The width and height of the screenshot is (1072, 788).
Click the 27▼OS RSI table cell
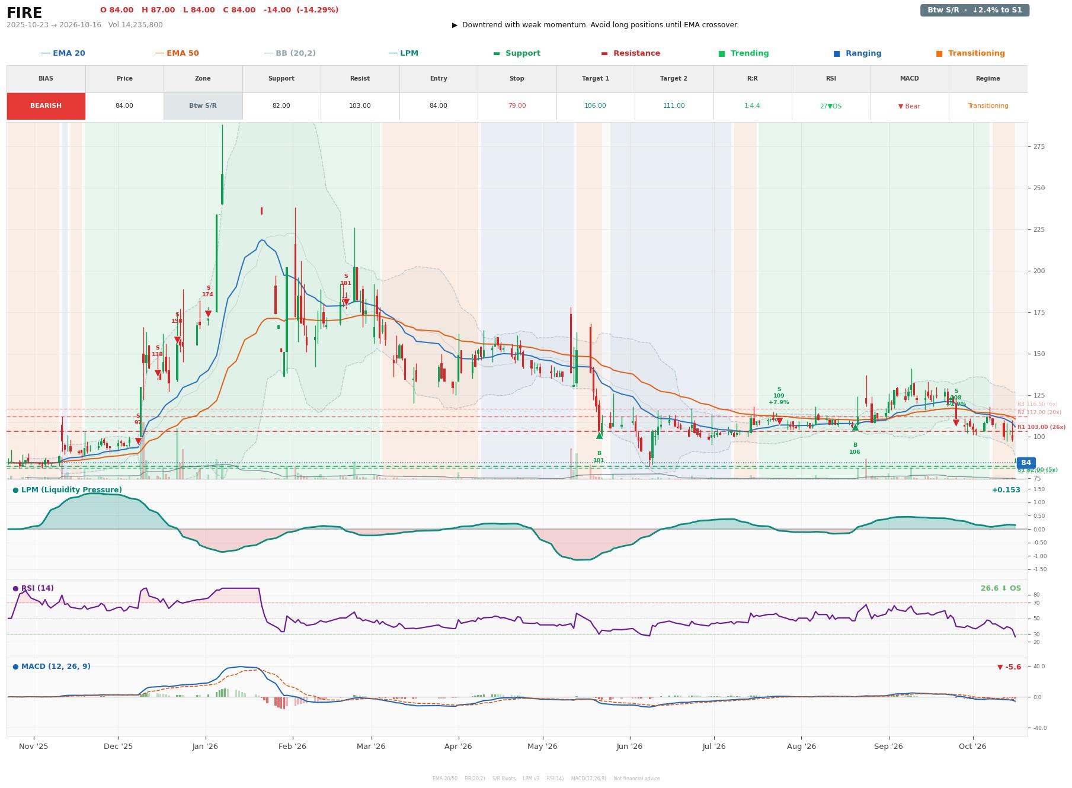(830, 106)
